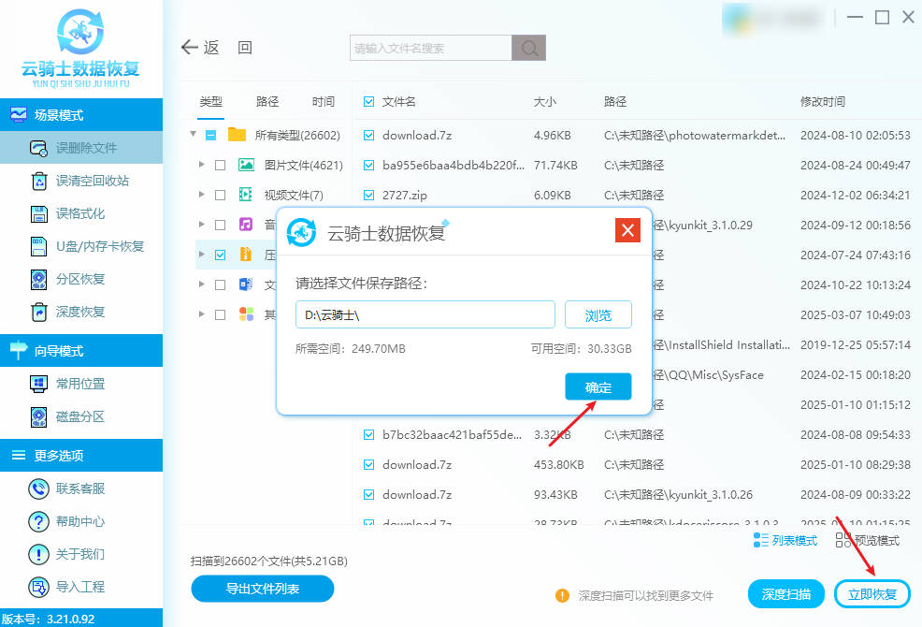922x627 pixels.
Task: Click the 图片文件 image type icon
Action: point(246,165)
